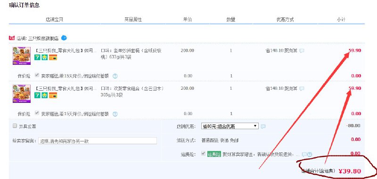Toggle the 保价险 checkbox under 坚果炒货套餐
This screenshot has width=377, height=179.
[37, 75]
